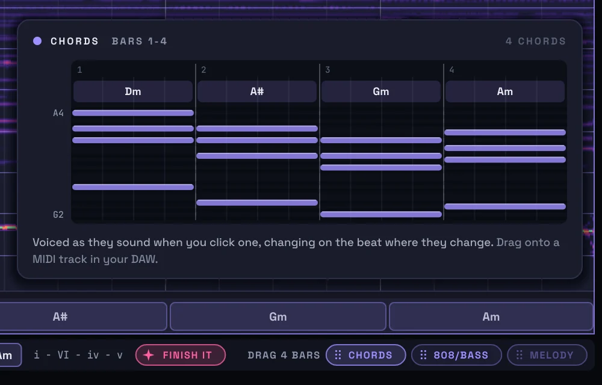Click the lowest bass note bar in Gm chord
Image resolution: width=602 pixels, height=385 pixels.
point(381,214)
